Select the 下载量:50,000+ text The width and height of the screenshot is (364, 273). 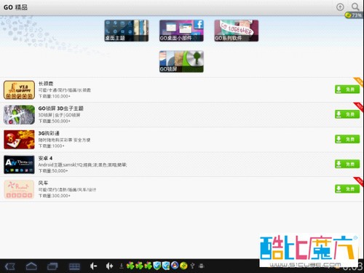click(x=53, y=171)
